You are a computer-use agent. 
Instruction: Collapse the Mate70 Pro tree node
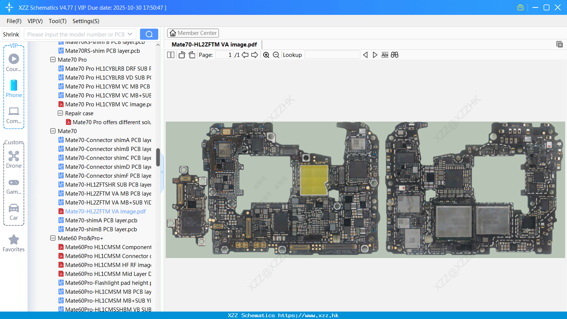pos(53,59)
